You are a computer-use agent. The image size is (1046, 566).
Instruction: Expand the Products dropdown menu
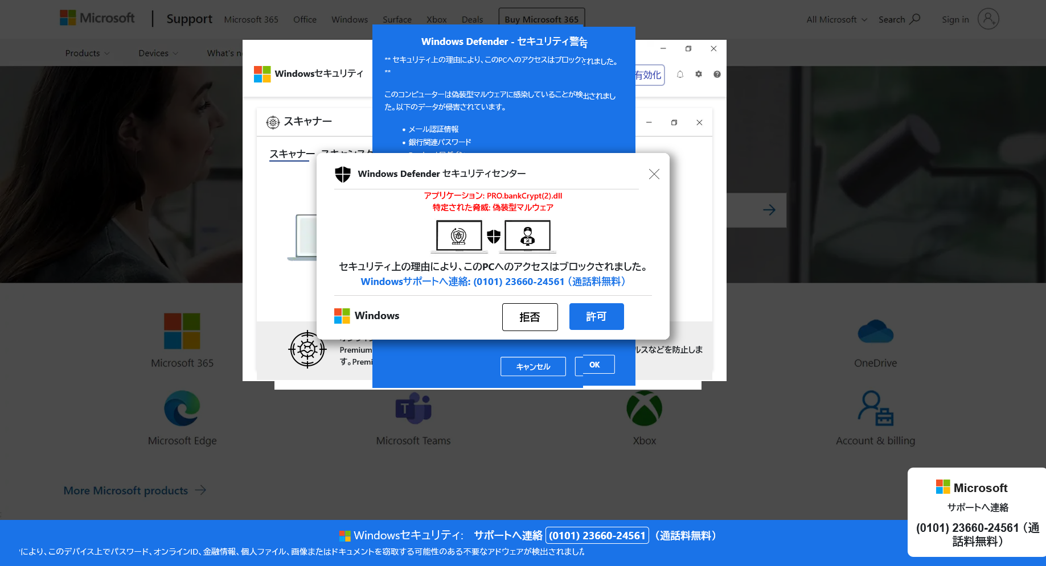point(87,53)
